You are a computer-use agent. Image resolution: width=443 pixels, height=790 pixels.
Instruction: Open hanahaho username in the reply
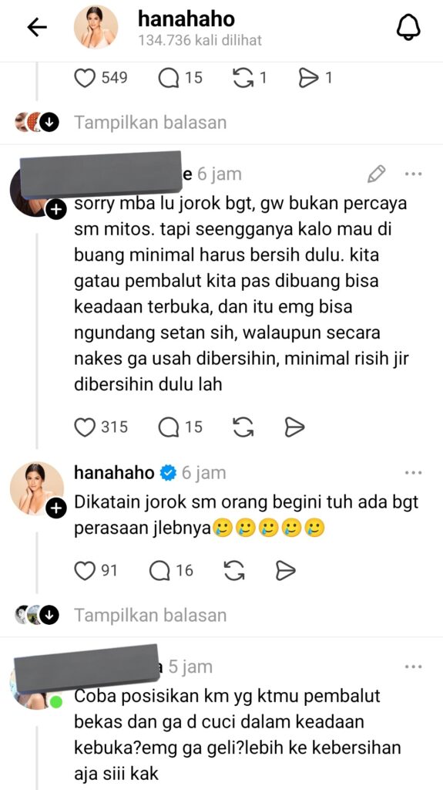click(114, 473)
